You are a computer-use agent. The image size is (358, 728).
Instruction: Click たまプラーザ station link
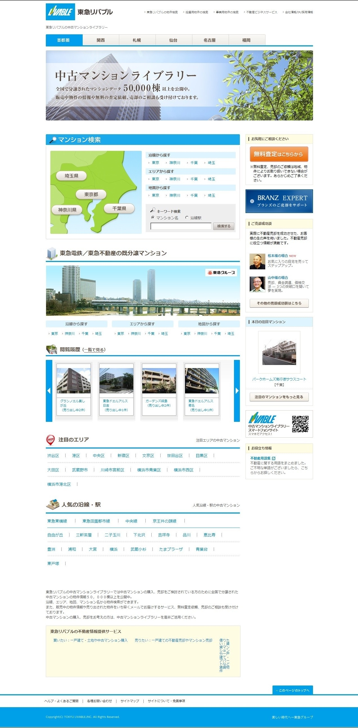[x=171, y=549]
